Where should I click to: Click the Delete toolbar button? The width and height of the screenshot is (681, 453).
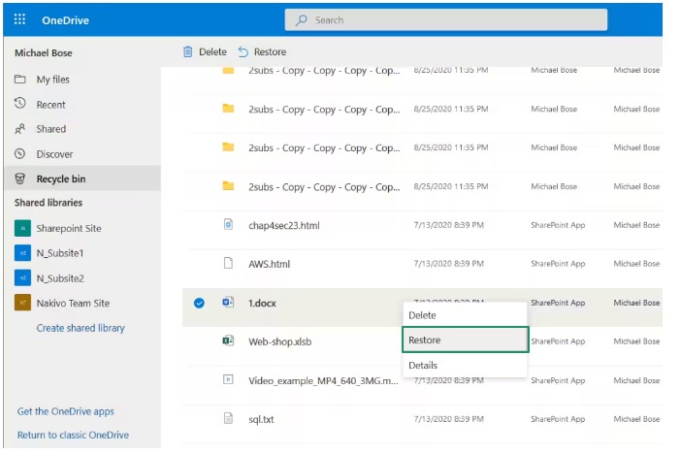click(x=205, y=51)
